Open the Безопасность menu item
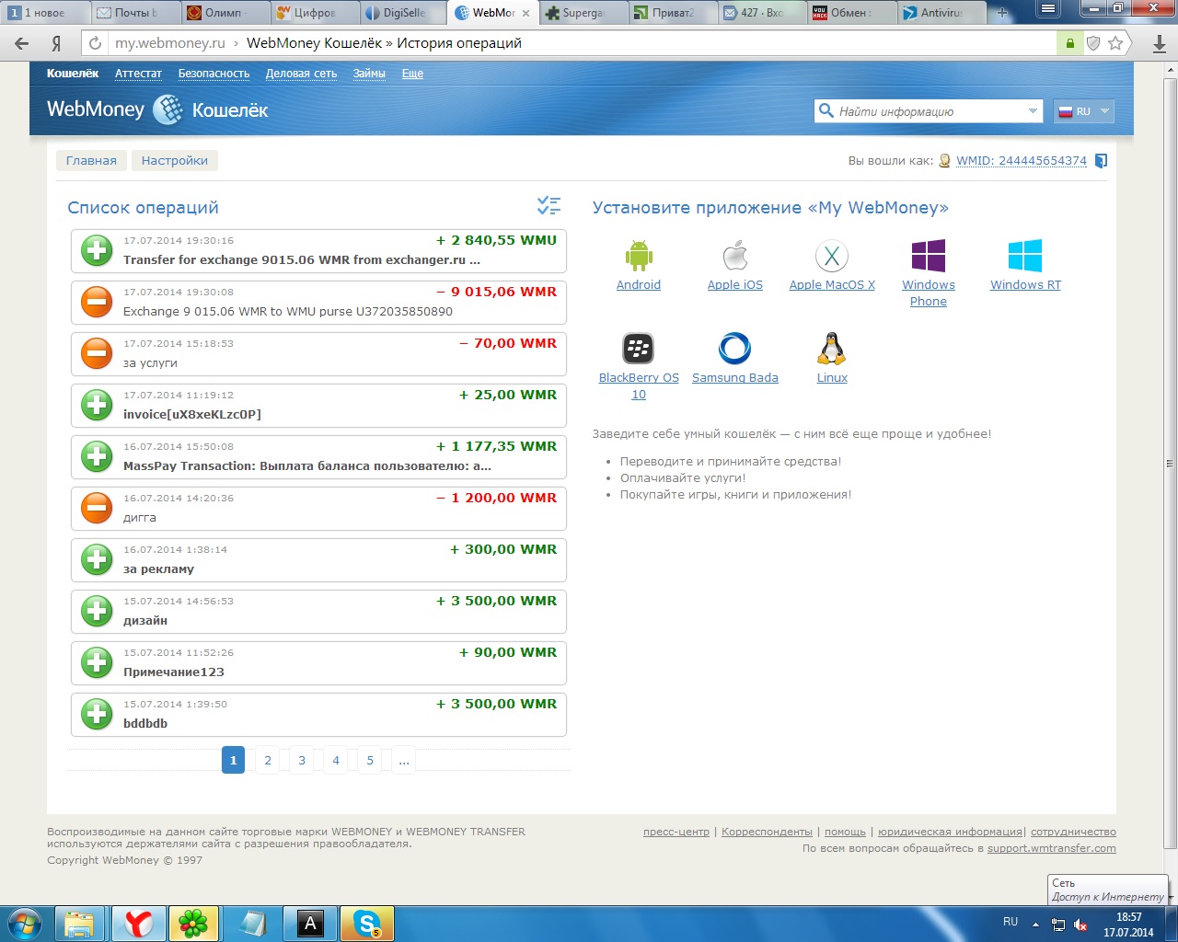 (x=214, y=74)
